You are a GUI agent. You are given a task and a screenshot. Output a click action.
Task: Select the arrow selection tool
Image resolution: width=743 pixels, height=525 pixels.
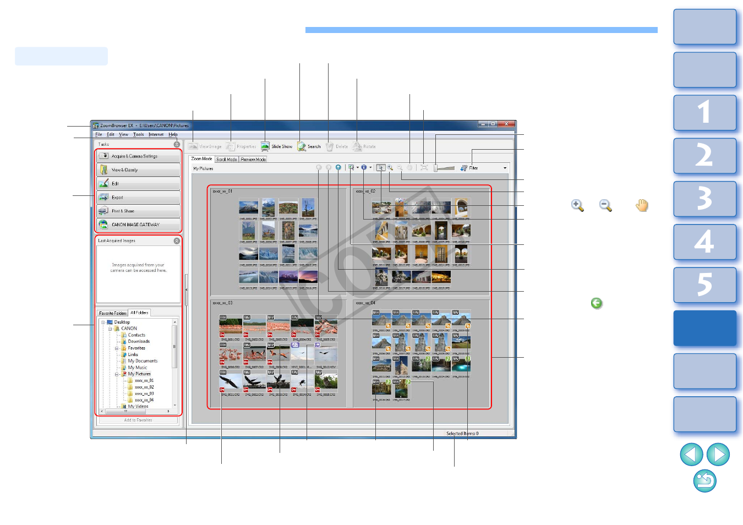[x=381, y=167]
